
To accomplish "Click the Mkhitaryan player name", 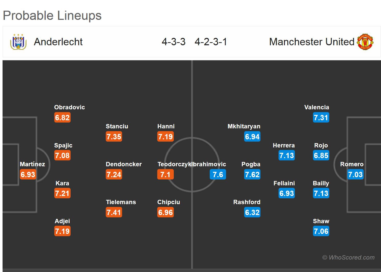I will [244, 126].
